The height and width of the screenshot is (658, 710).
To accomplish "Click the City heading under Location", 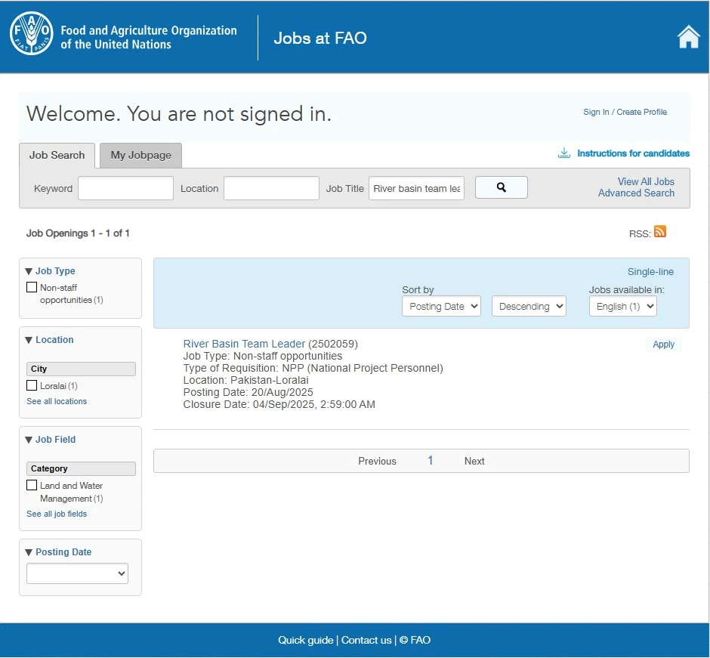I will click(81, 369).
